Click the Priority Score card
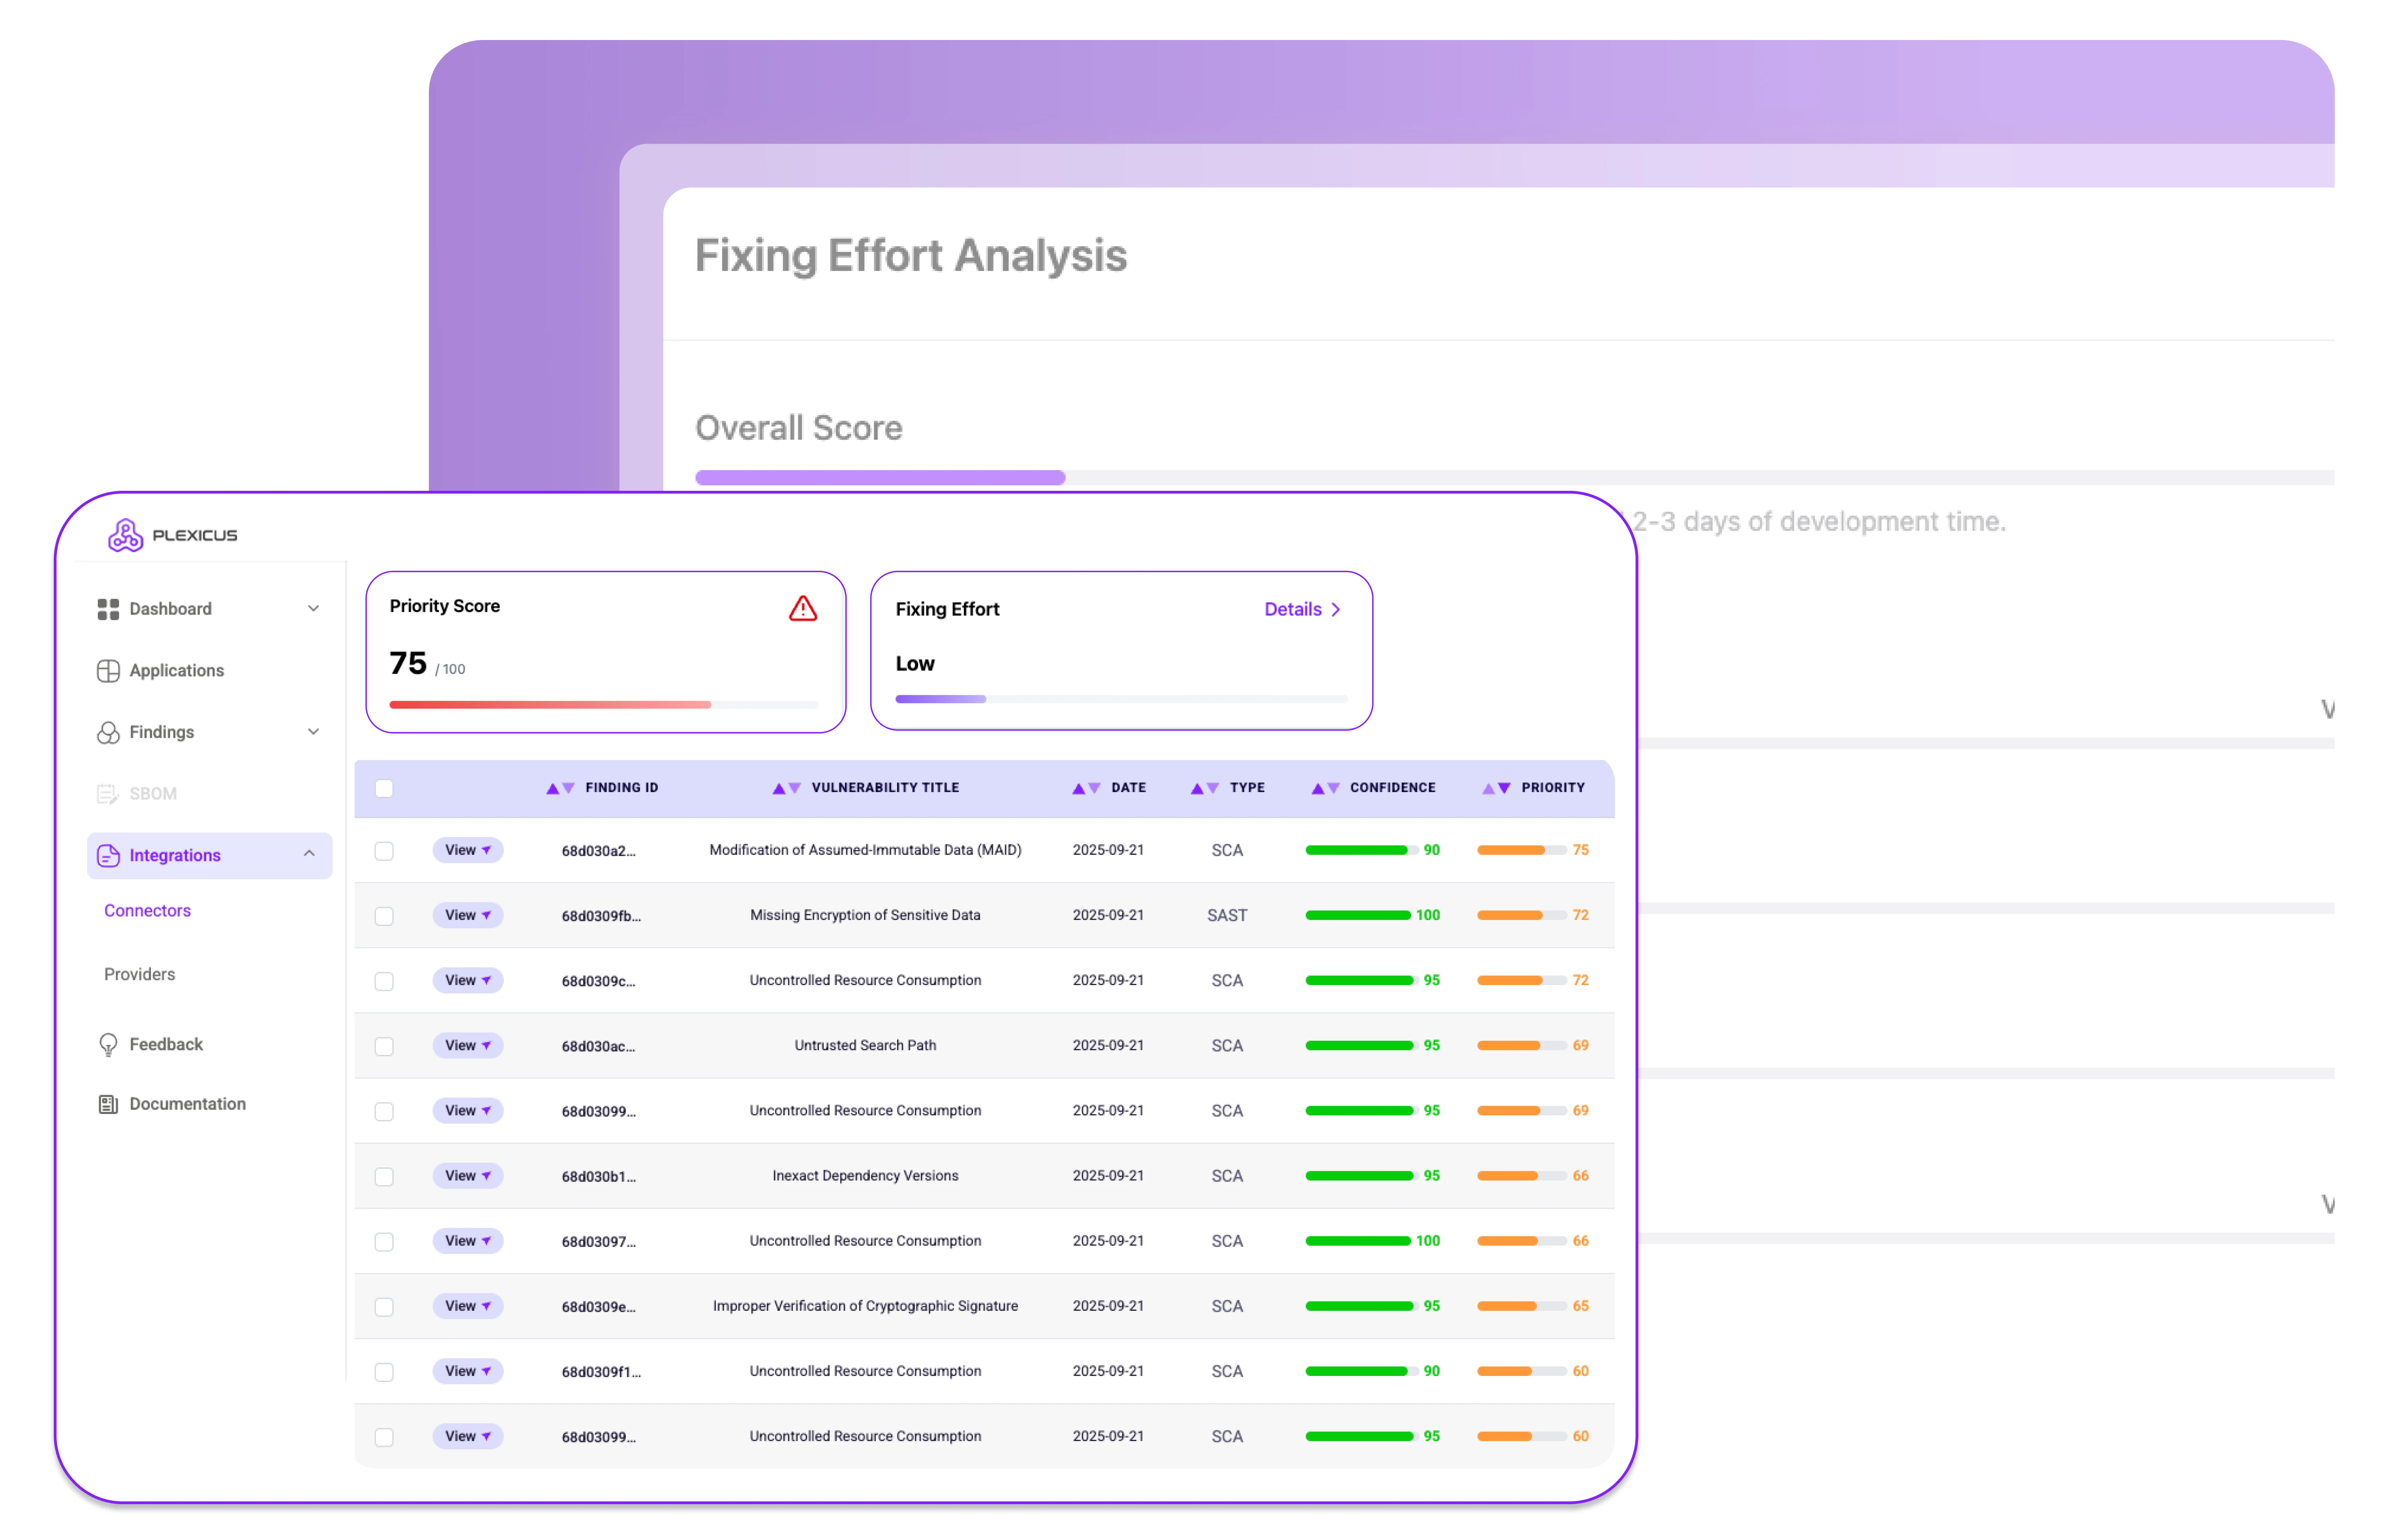This screenshot has width=2383, height=1540. pos(606,652)
